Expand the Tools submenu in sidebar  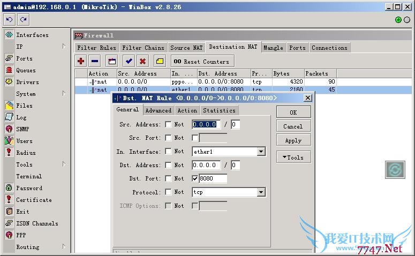tap(64, 164)
